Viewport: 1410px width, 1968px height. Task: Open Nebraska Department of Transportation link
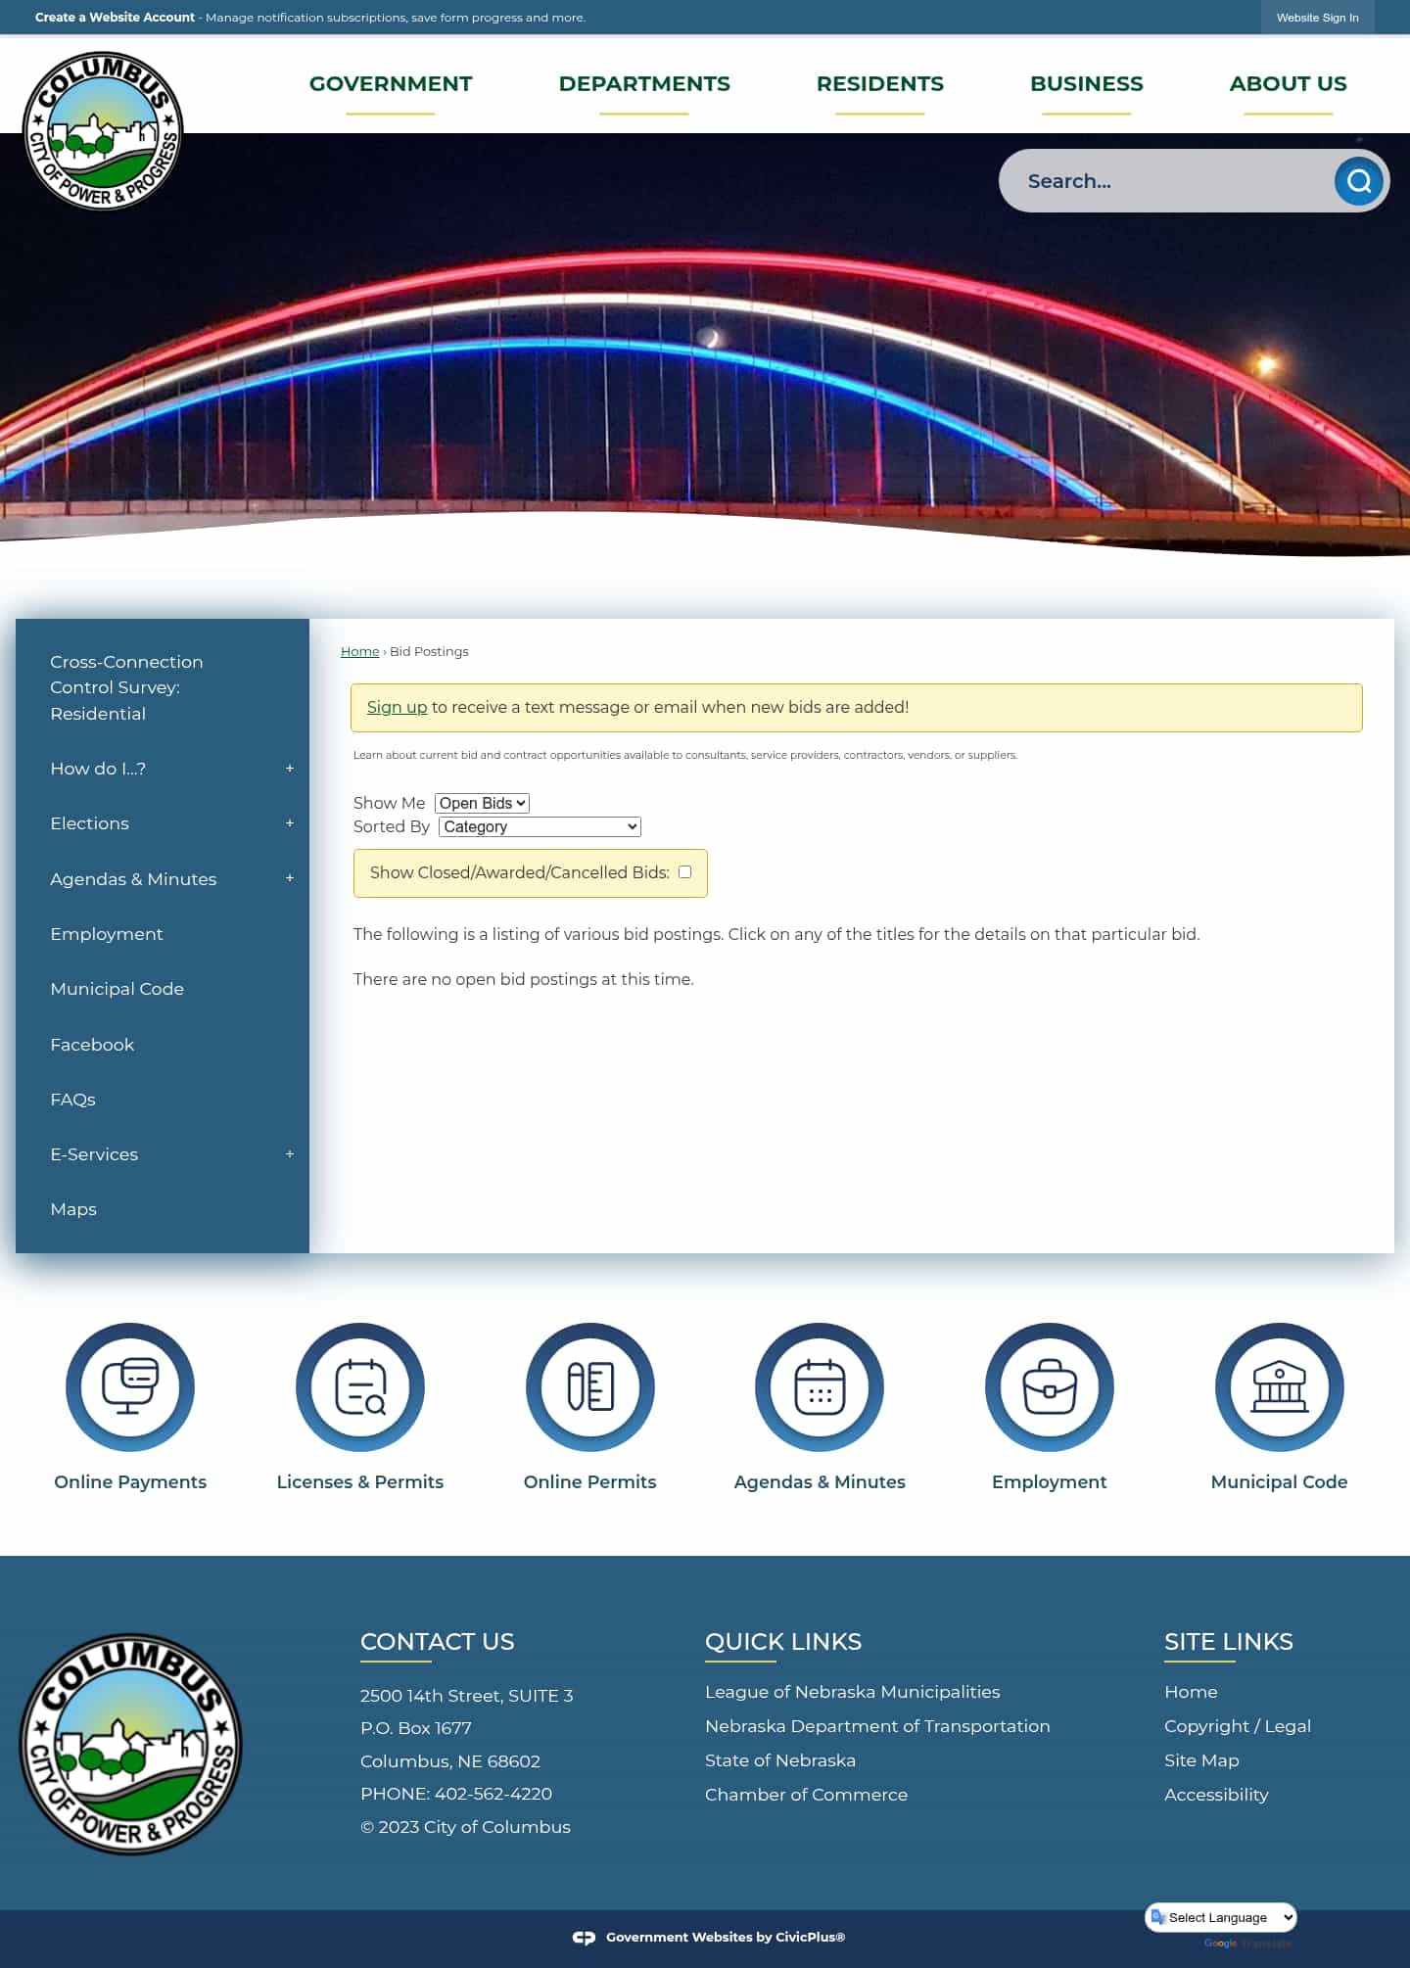(877, 1726)
